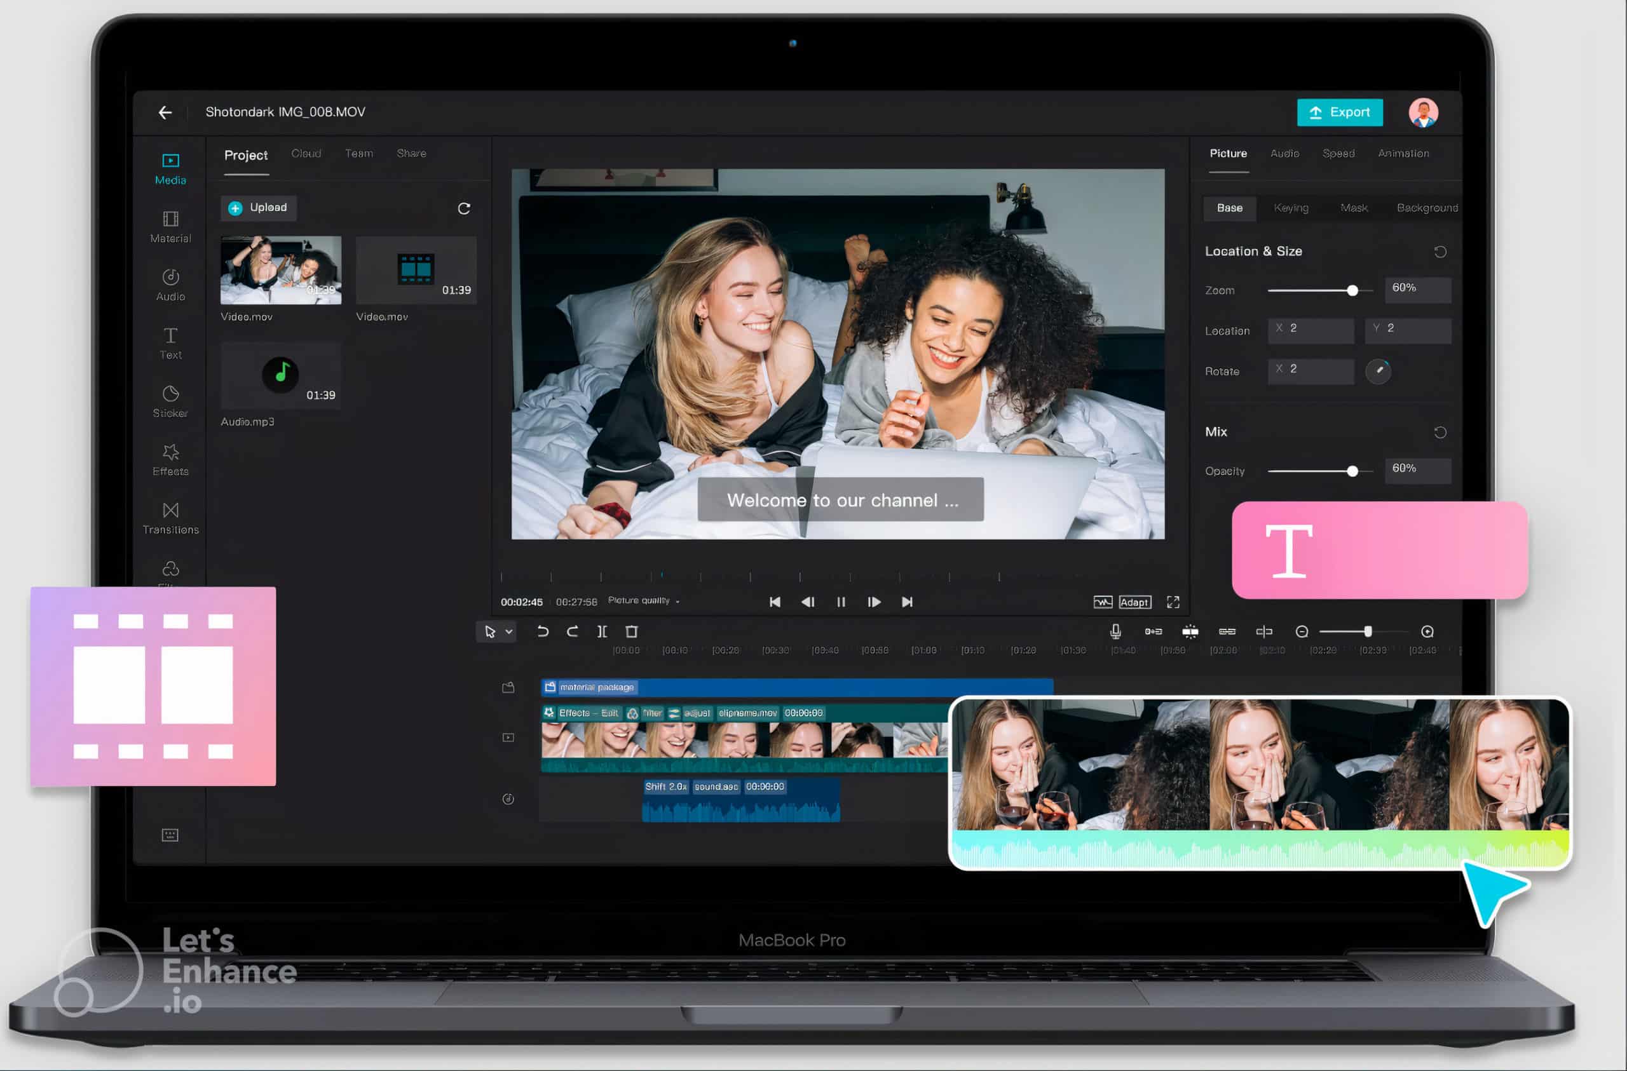
Task: Go back using the left arrow icon
Action: [x=165, y=112]
